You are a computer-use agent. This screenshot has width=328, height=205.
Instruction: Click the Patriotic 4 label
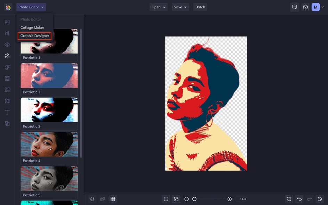coord(31,161)
